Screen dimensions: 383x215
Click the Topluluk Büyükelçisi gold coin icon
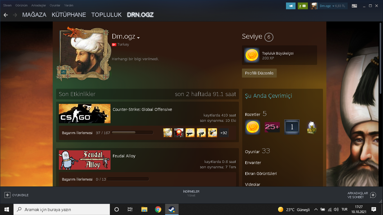(252, 55)
